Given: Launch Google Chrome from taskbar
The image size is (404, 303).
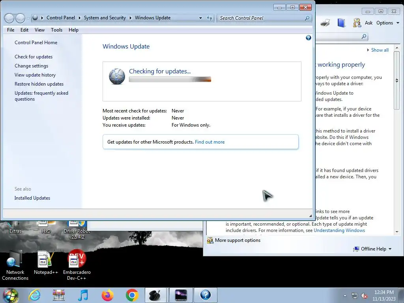Looking at the screenshot, I should [x=132, y=295].
